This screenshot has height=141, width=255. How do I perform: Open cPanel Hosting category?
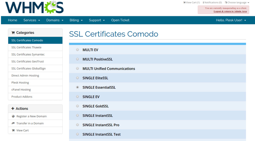35,90
